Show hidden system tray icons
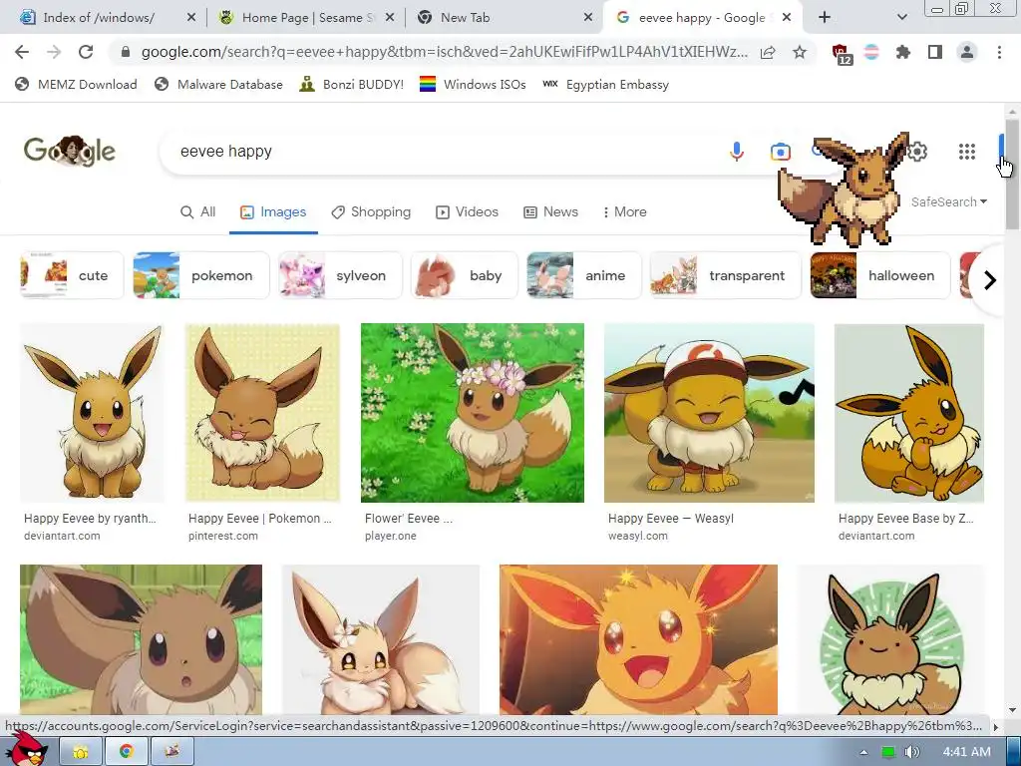The height and width of the screenshot is (766, 1021). (863, 752)
